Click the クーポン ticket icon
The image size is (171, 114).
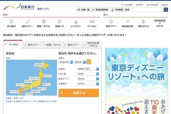point(92,22)
